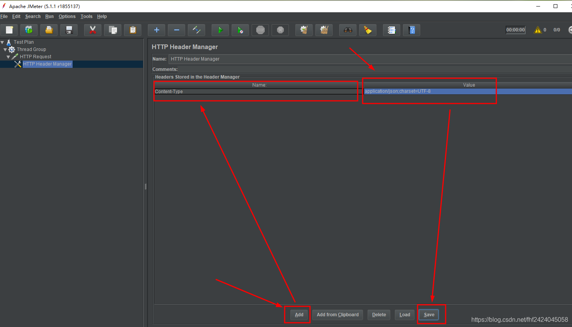Click the Load headers button
Image resolution: width=572 pixels, height=327 pixels.
405,315
